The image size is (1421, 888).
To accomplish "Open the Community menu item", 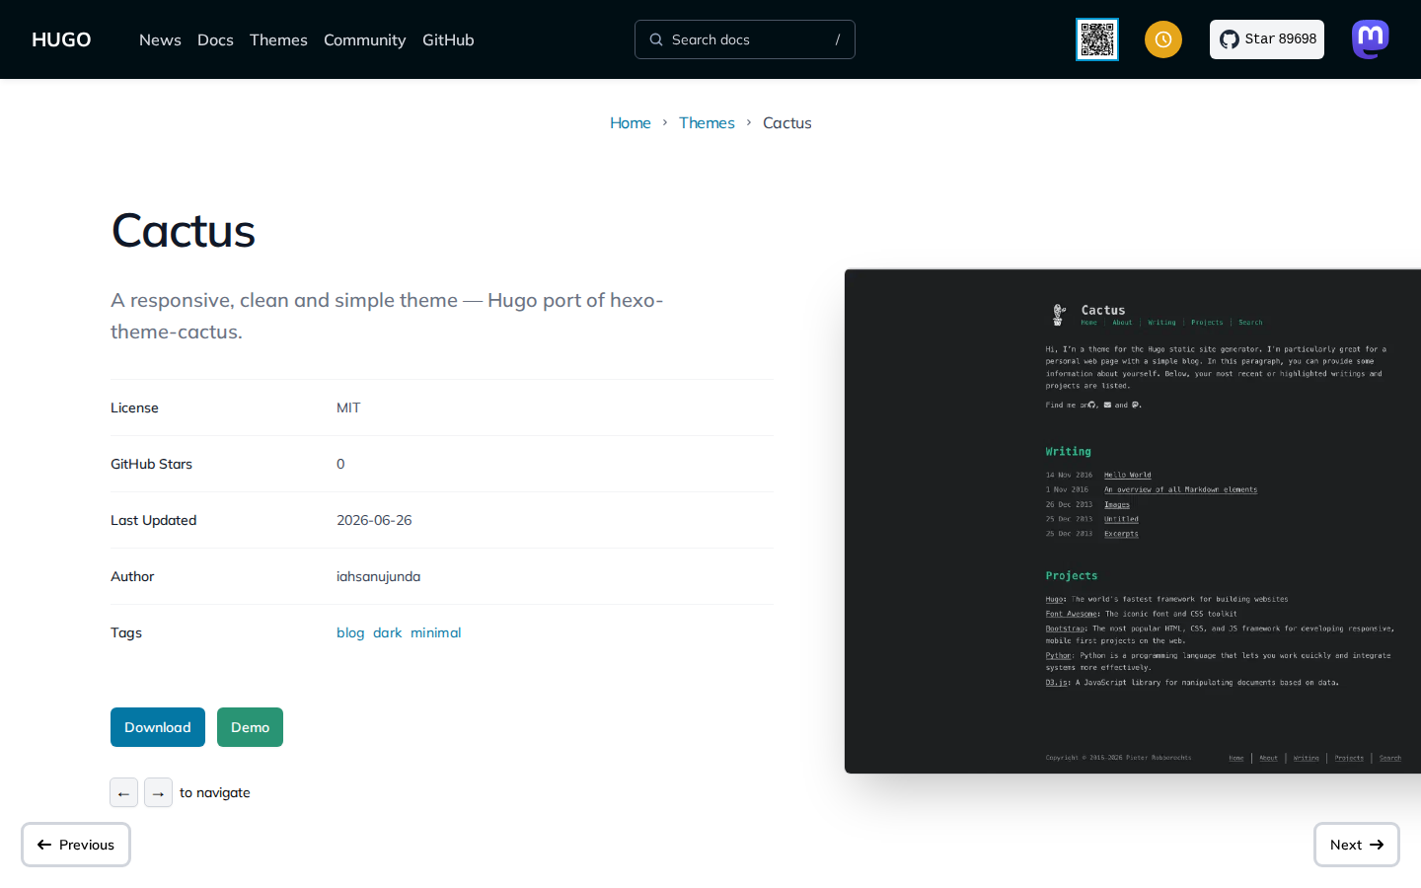I will 364,39.
